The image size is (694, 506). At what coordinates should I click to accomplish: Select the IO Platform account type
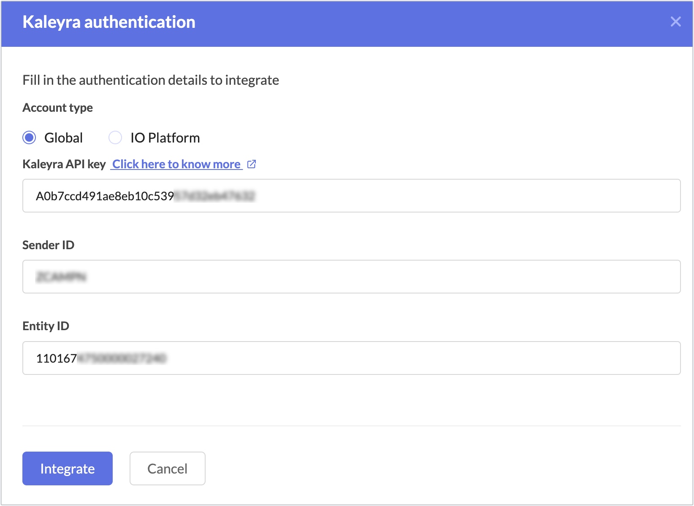click(115, 137)
